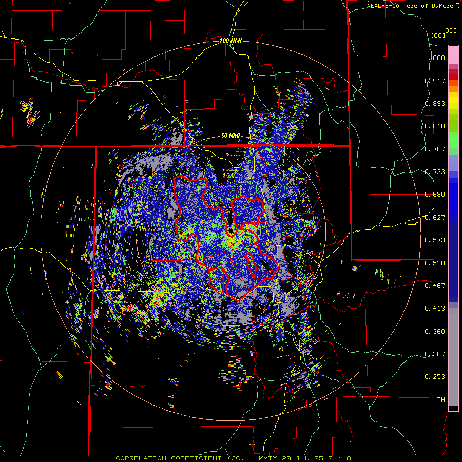This screenshot has height=462, width=462.
Task: Click the 0.413 color scale label
Action: tap(435, 309)
